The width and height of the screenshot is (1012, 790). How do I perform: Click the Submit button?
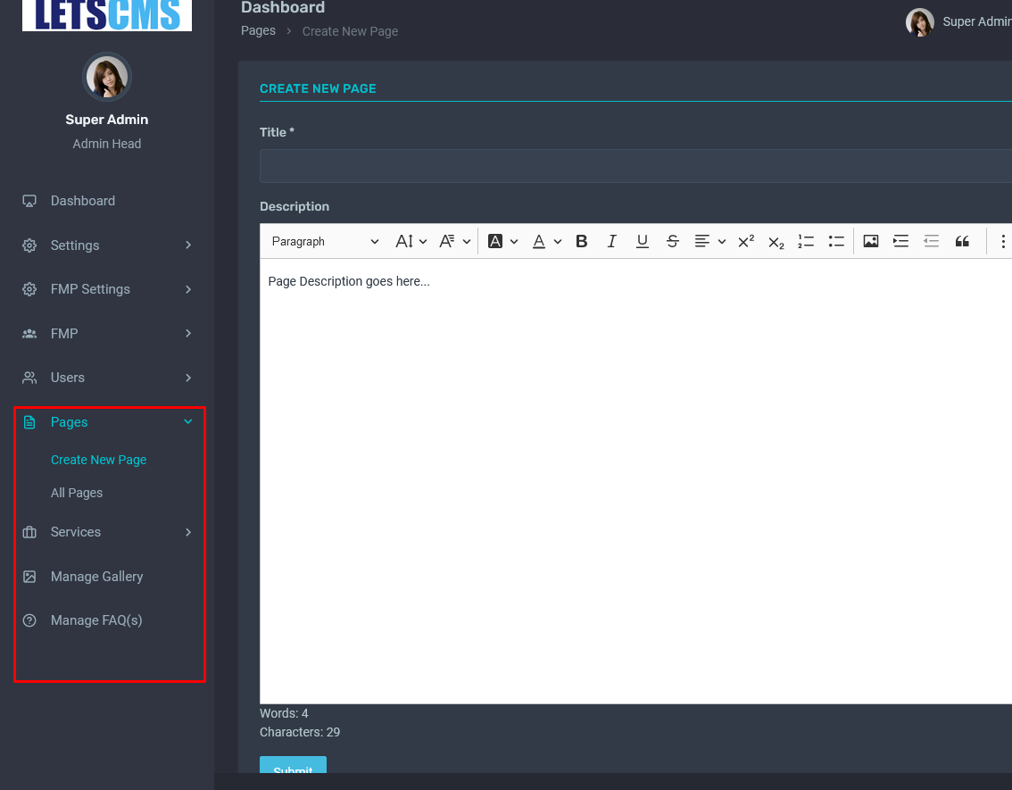tap(293, 768)
